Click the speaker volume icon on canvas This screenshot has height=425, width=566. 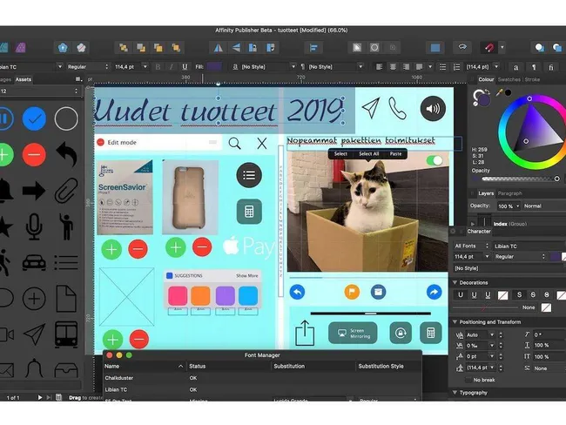click(434, 108)
